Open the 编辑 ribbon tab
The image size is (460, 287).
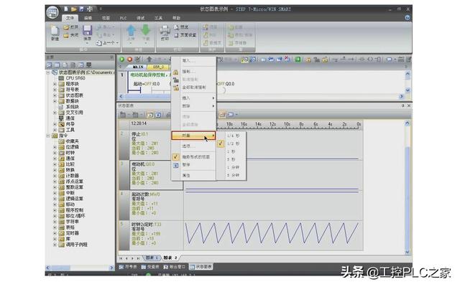coord(88,18)
